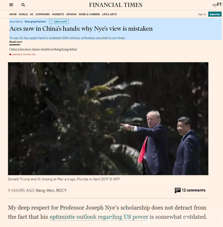The width and height of the screenshot is (223, 227).
Task: Open the search magnifier icon
Action: tap(23, 5)
